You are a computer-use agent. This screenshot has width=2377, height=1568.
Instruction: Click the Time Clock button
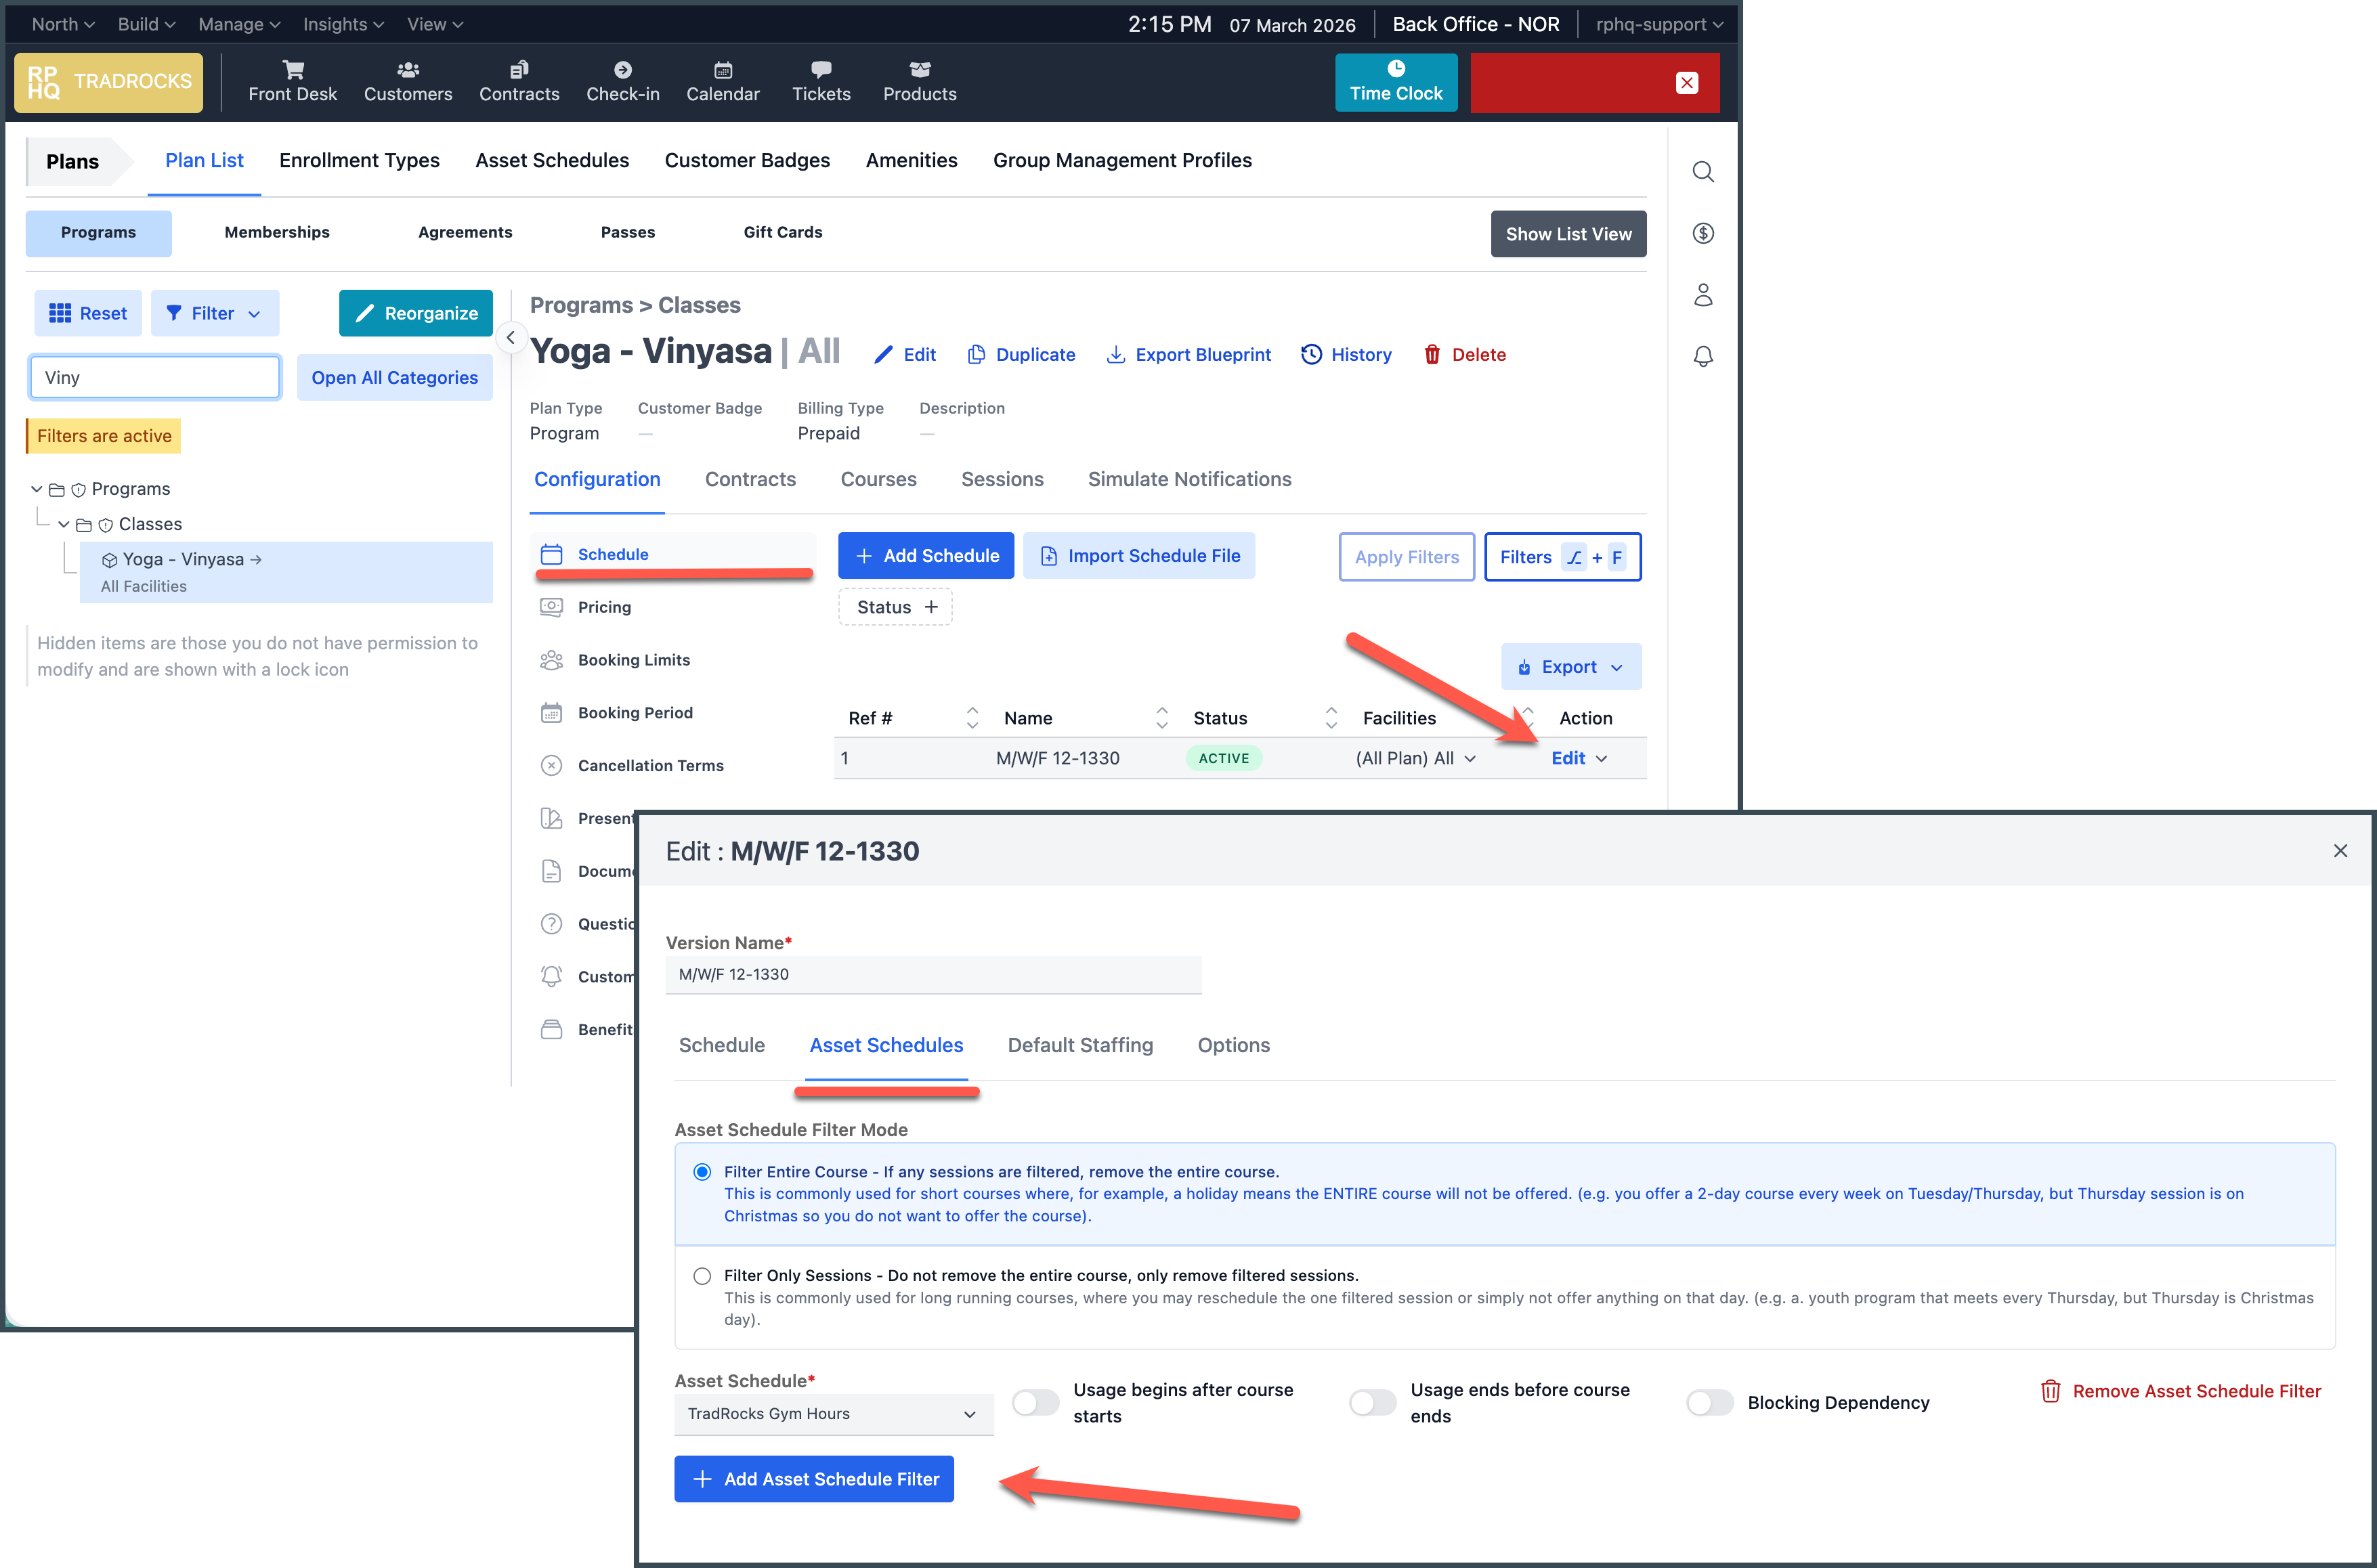1395,82
